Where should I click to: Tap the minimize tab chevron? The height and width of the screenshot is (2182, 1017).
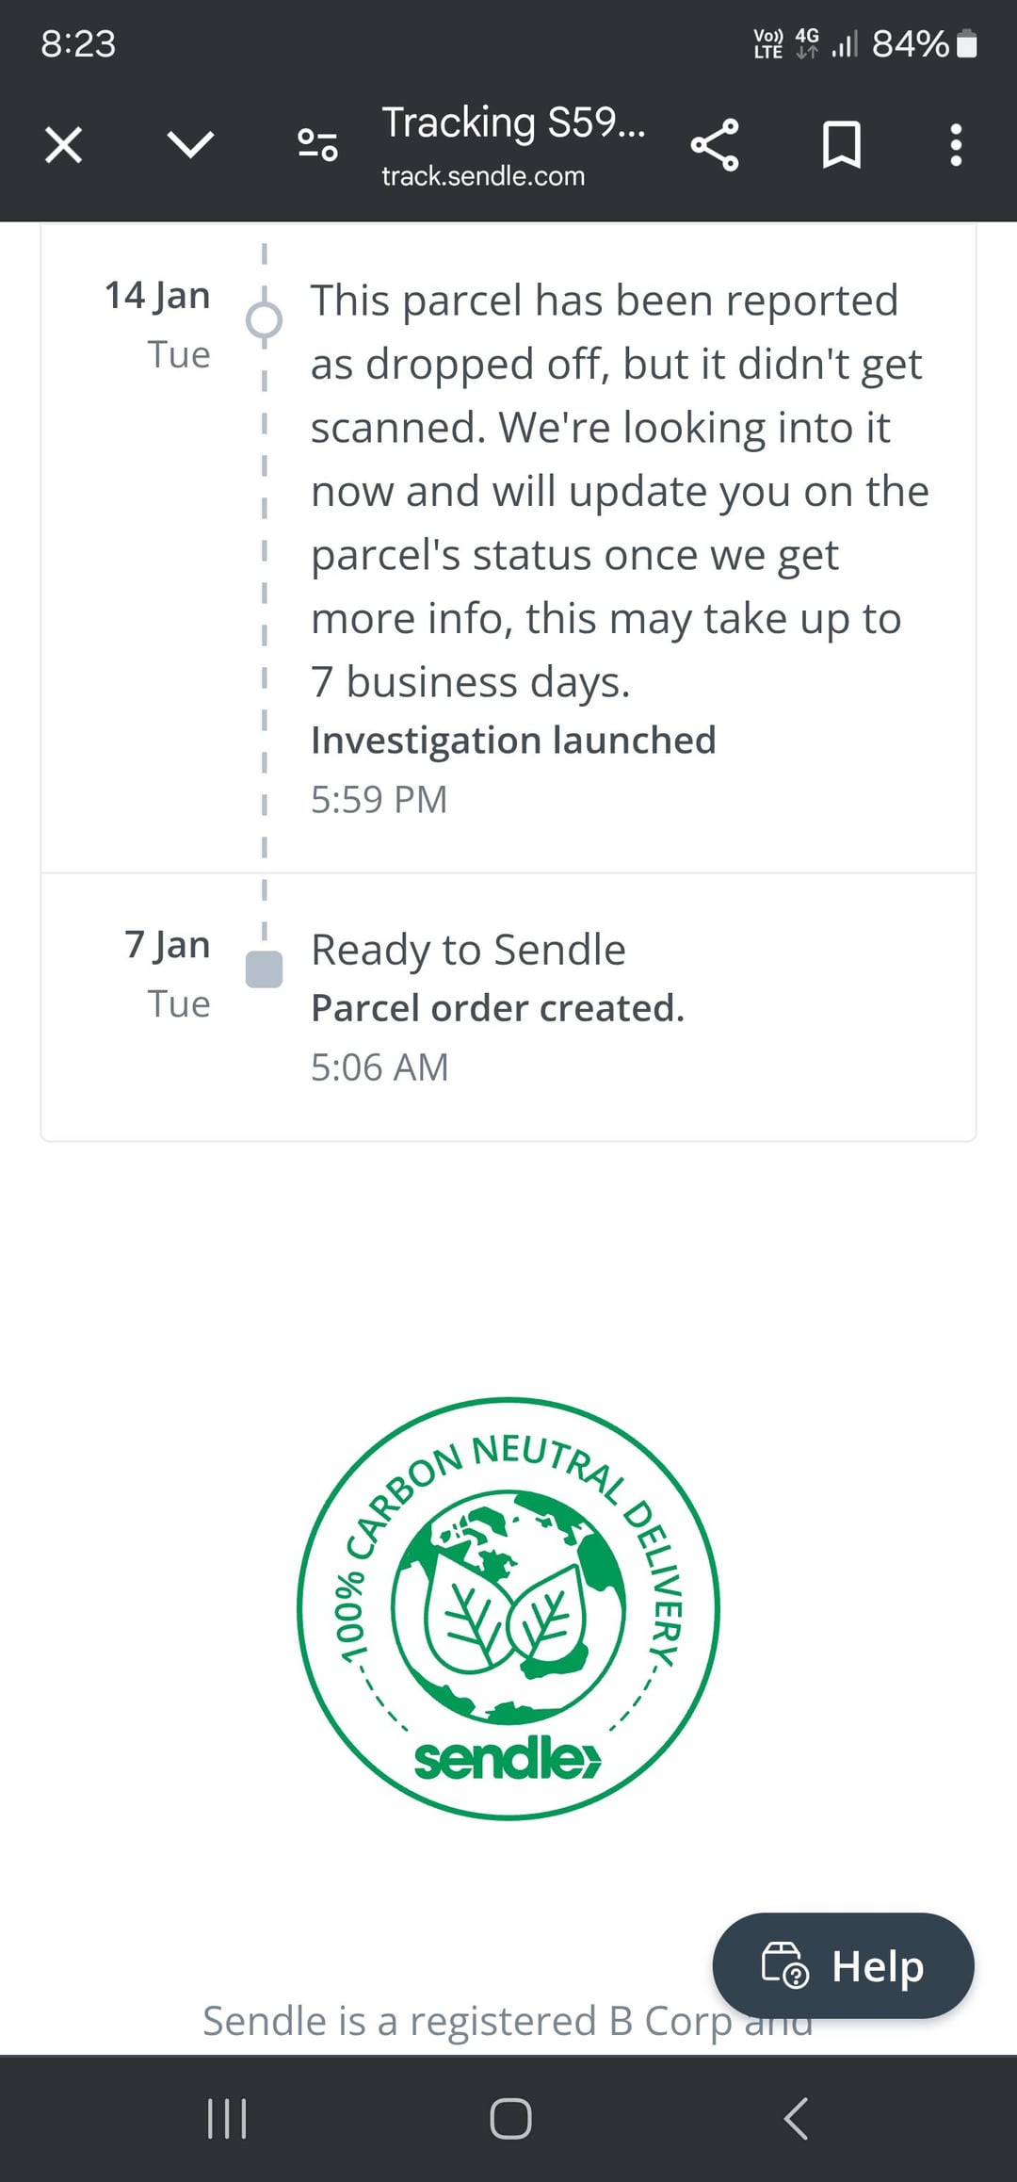tap(190, 145)
